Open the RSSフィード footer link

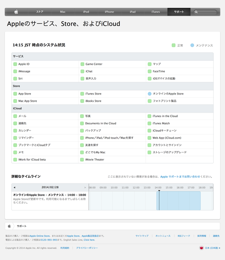coord(184,236)
